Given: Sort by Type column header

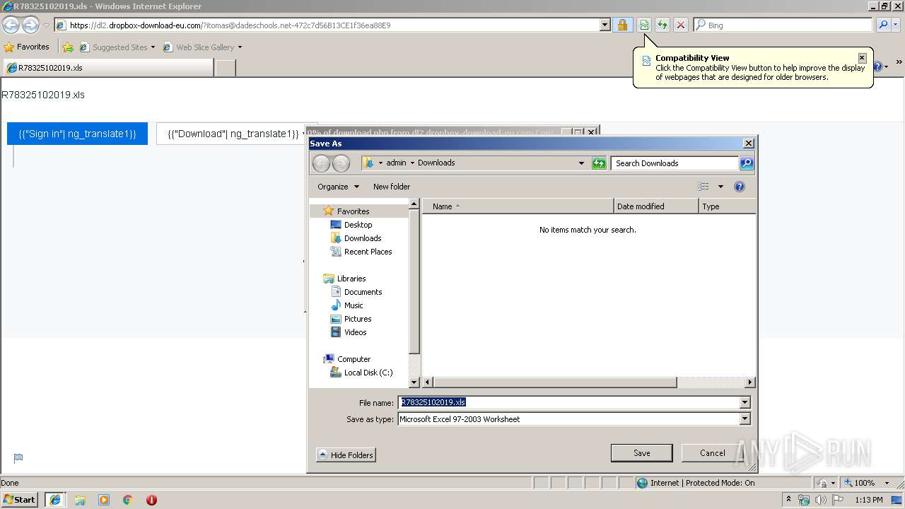Looking at the screenshot, I should 727,206.
